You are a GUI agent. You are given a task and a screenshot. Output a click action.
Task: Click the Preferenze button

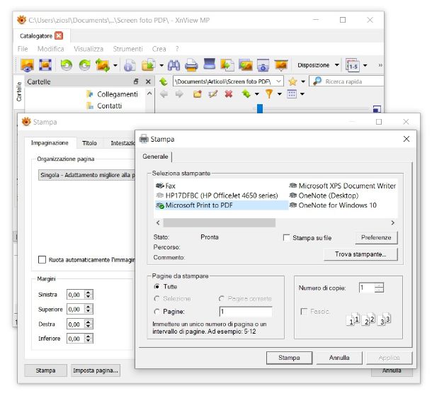(x=376, y=237)
